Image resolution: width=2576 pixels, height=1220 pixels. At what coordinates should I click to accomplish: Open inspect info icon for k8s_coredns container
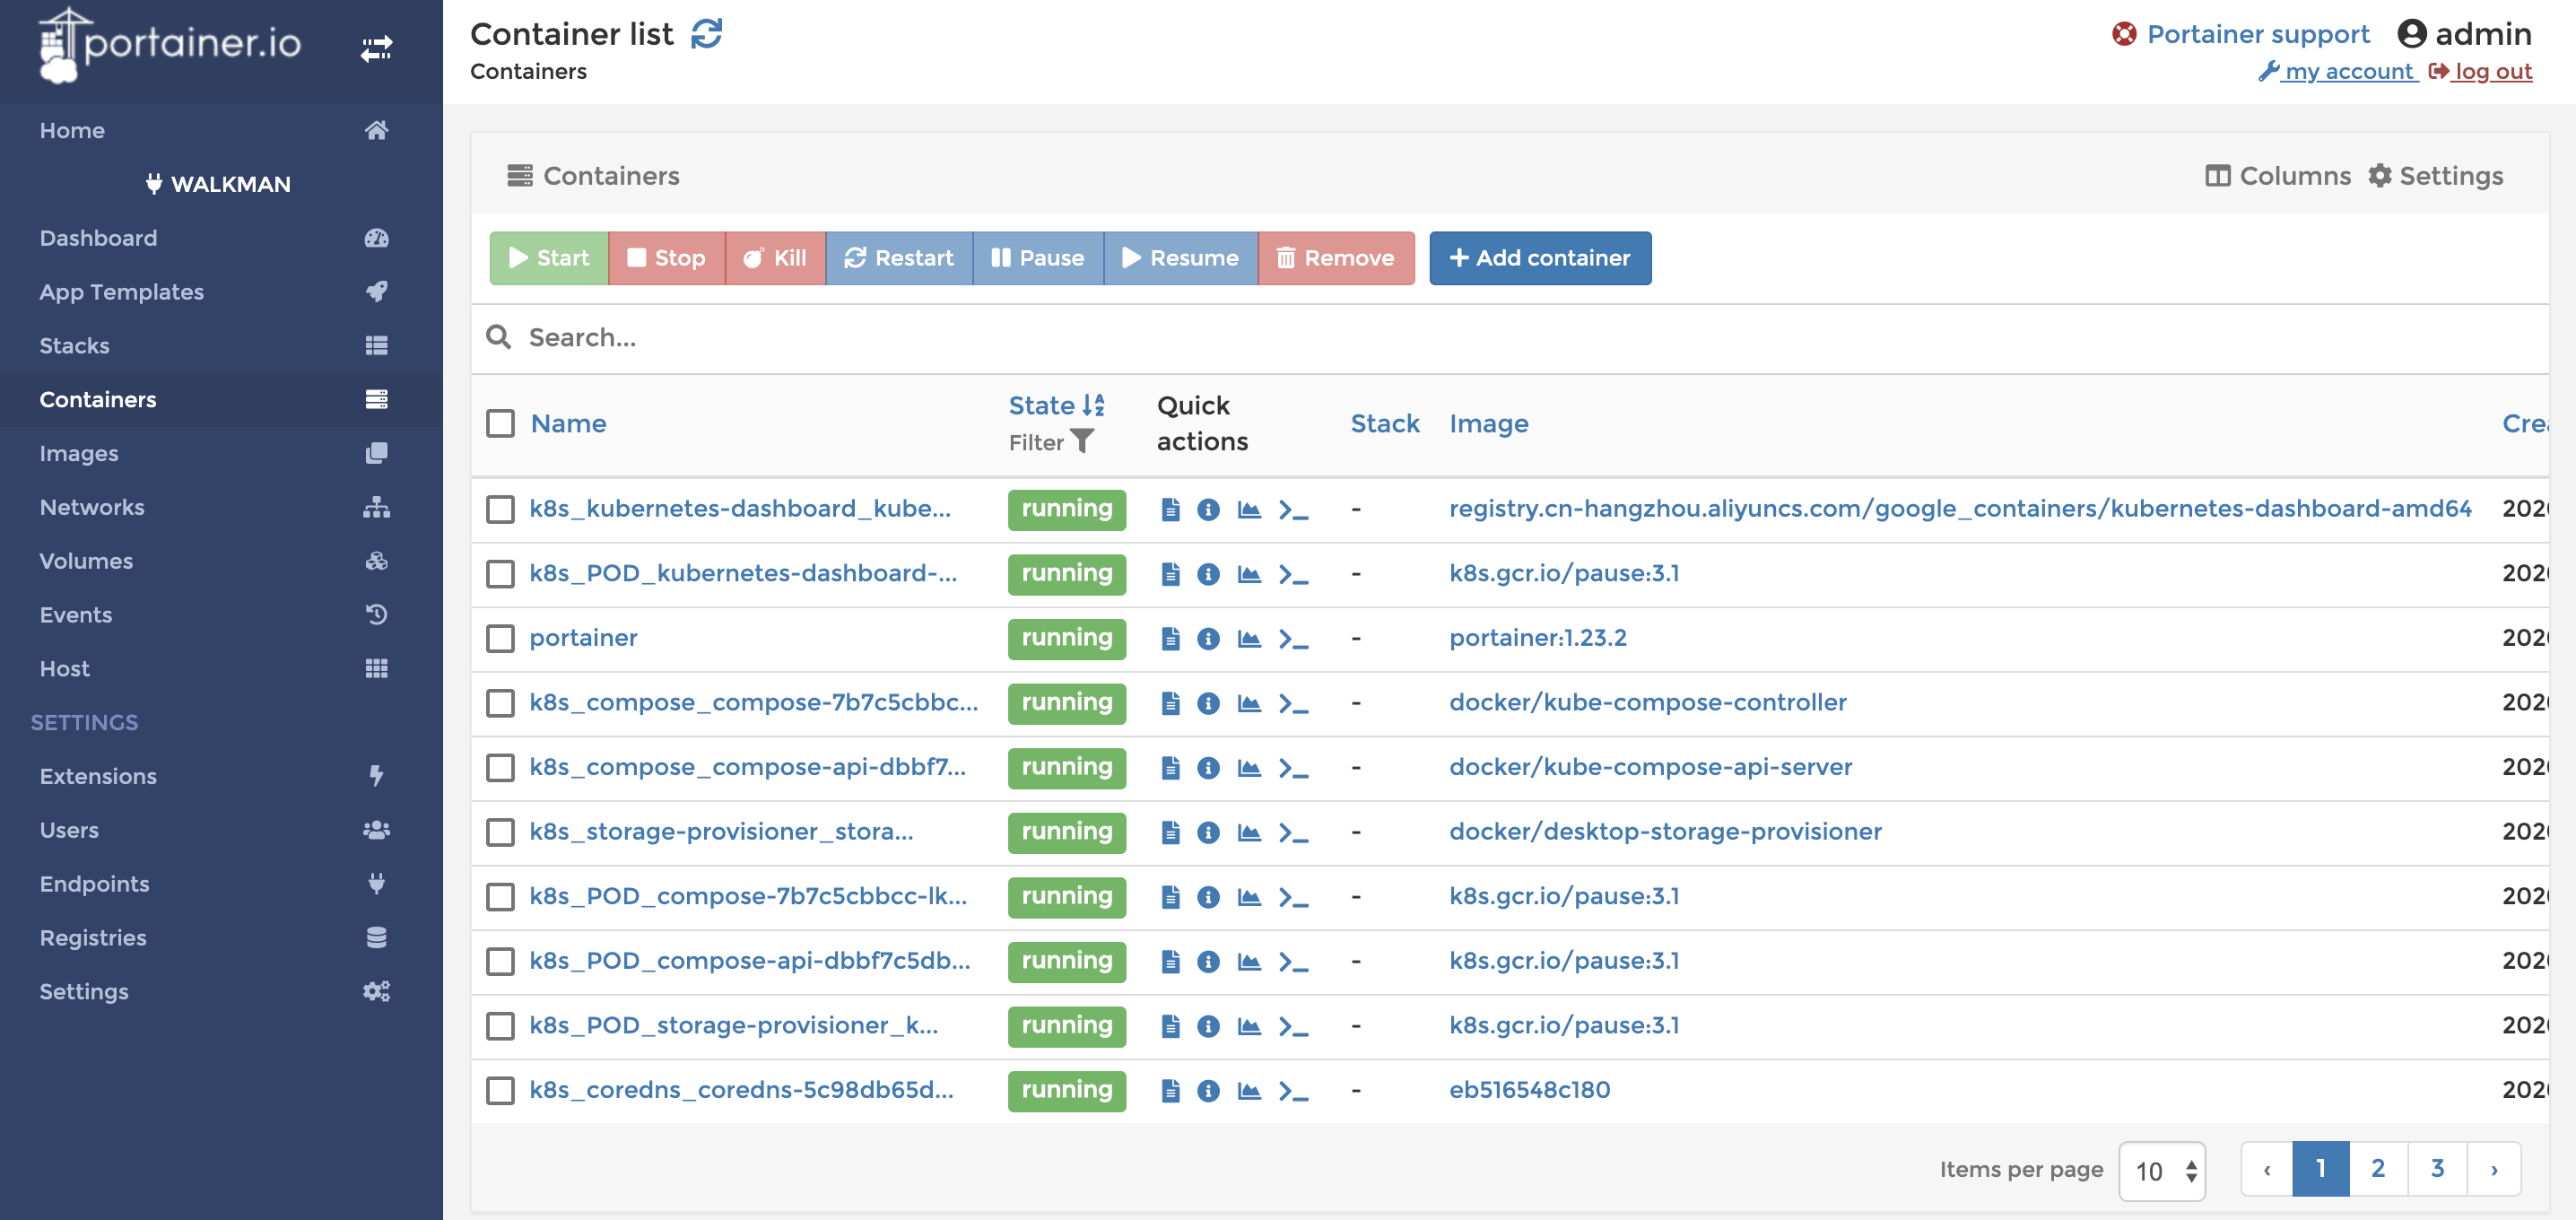[x=1208, y=1090]
